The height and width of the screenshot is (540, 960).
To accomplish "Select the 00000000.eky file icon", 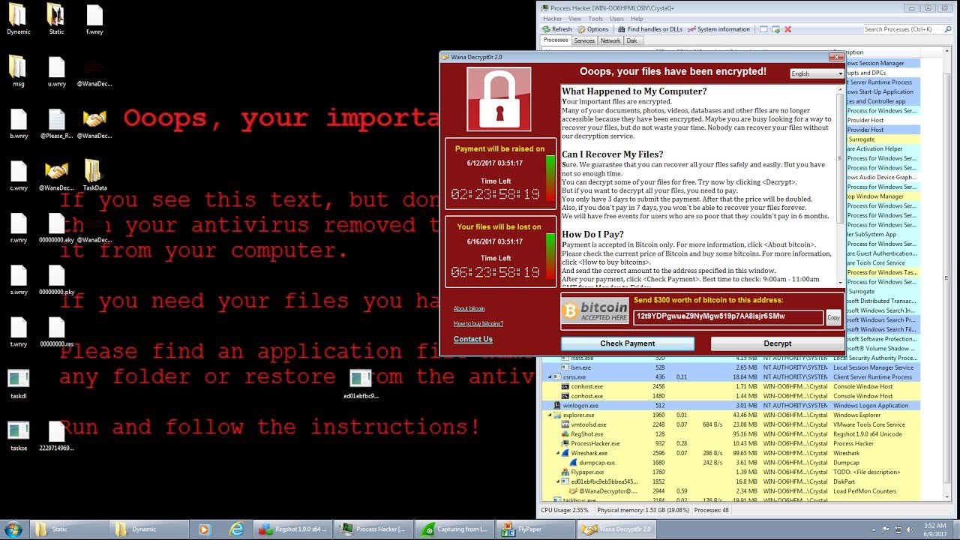I will pos(56,228).
